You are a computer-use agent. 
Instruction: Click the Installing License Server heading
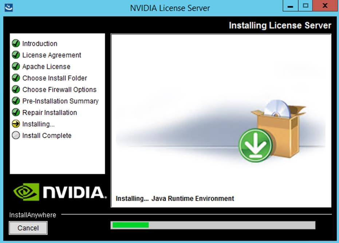pos(280,25)
